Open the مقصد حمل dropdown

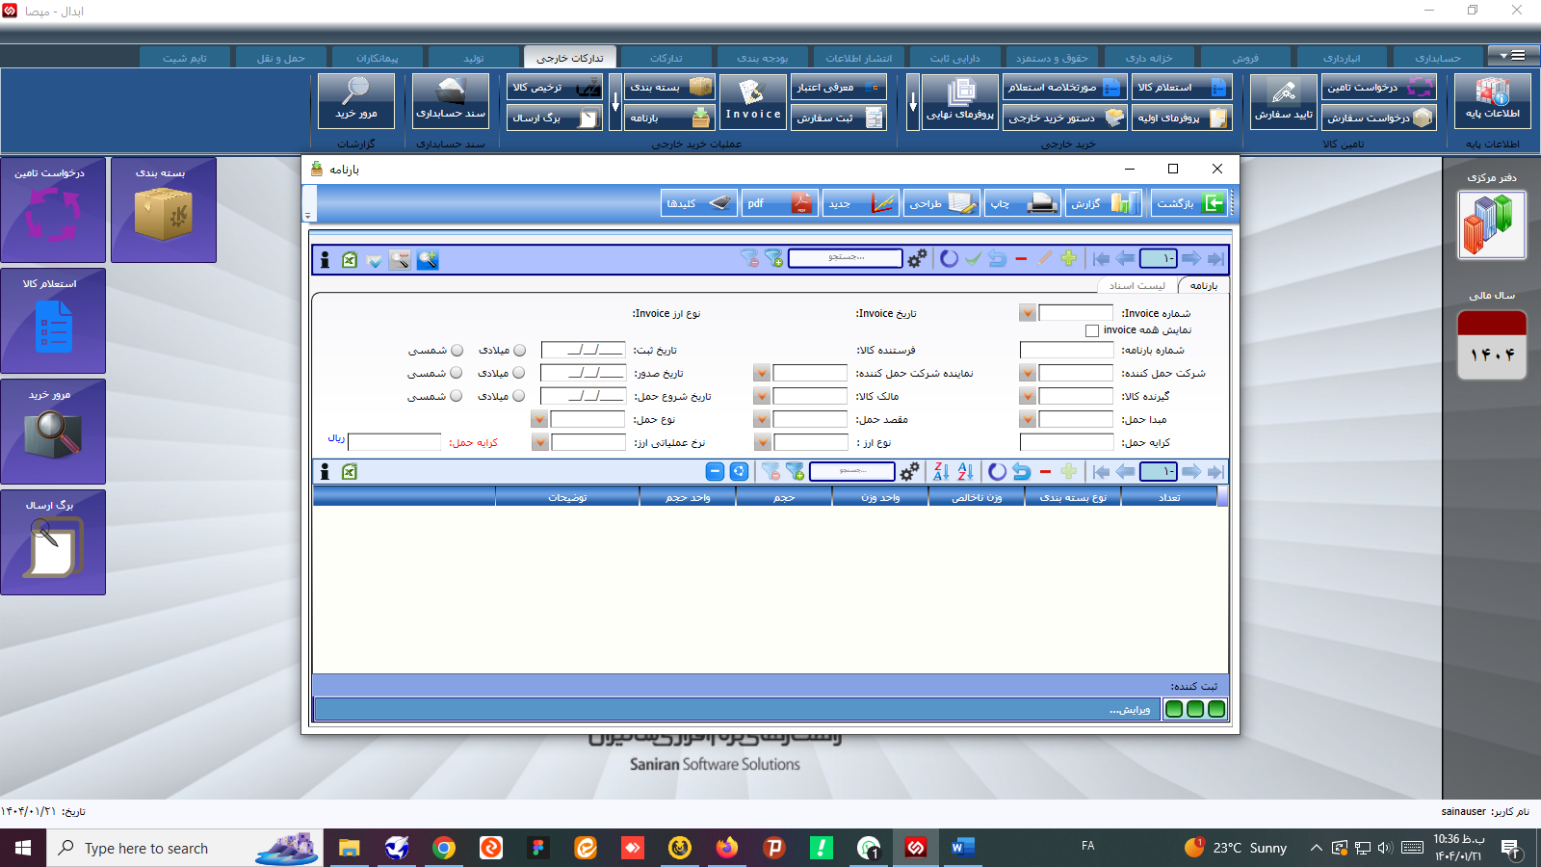click(x=762, y=419)
